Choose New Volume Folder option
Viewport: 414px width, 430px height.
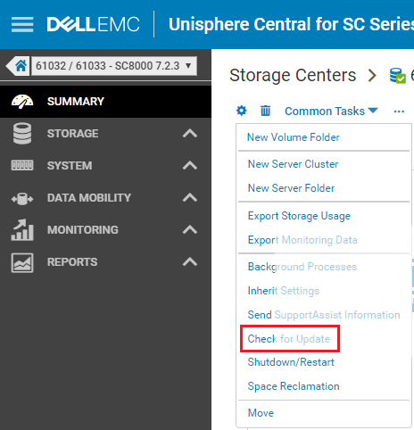tap(294, 137)
